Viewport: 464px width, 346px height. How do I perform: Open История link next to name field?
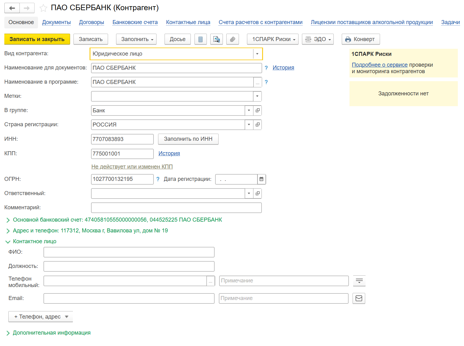coord(283,68)
